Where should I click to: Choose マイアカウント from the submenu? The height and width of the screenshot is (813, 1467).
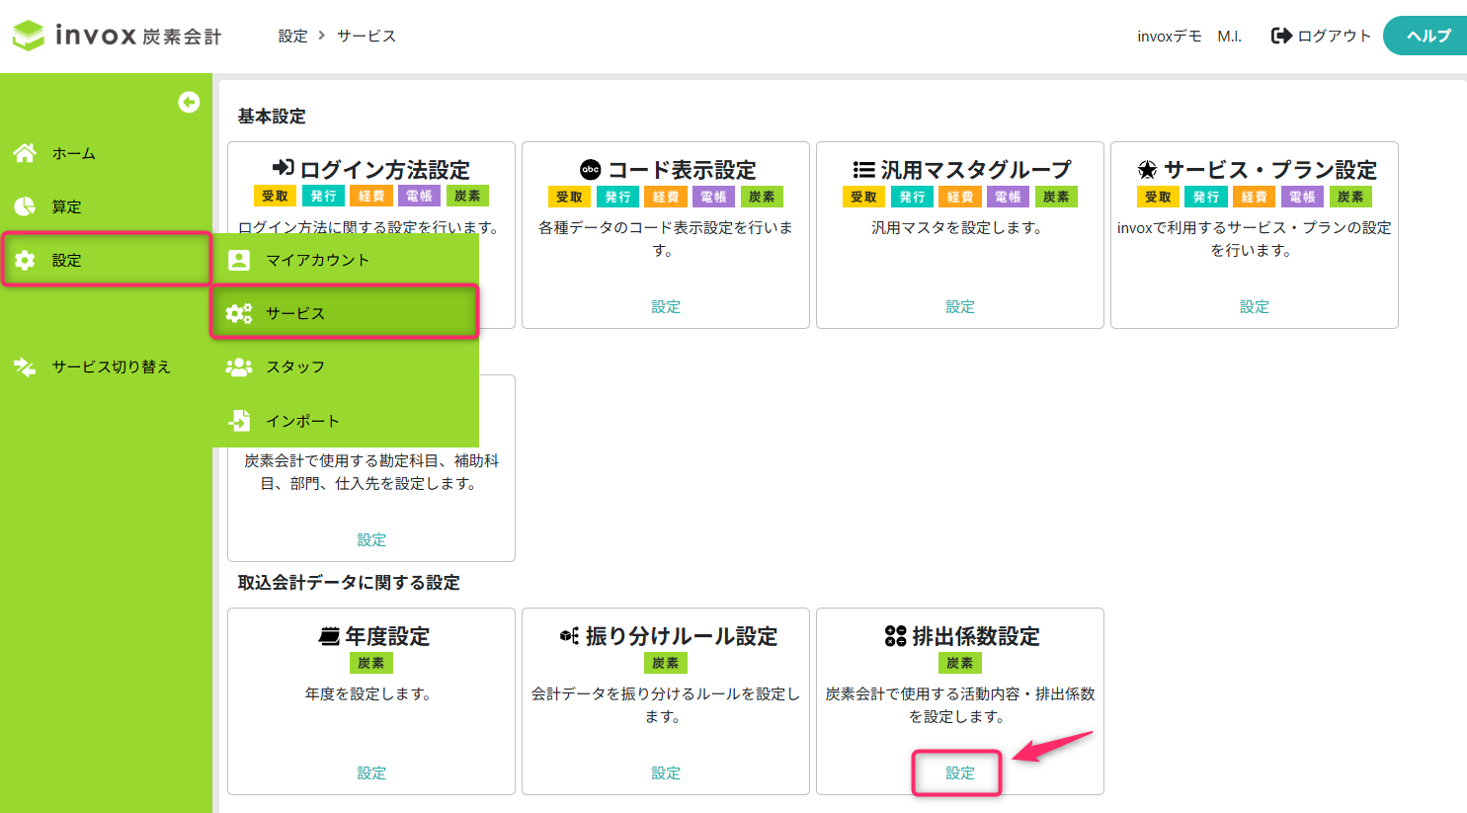point(317,260)
